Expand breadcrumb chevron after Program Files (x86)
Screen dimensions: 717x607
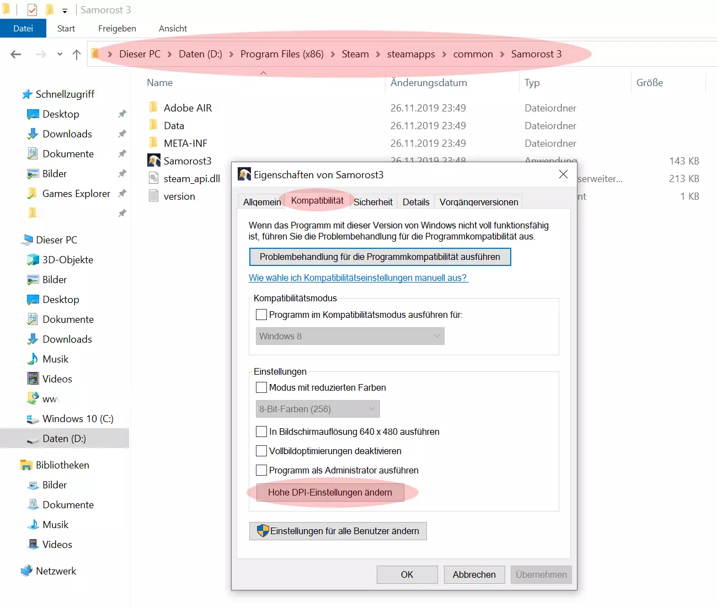333,54
